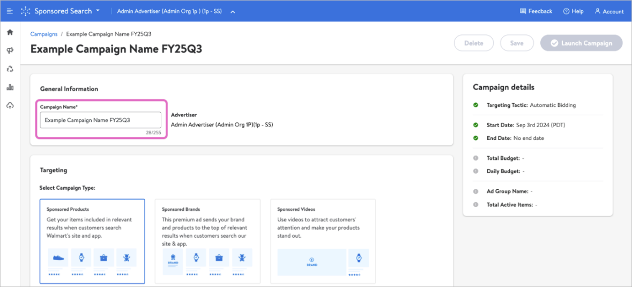
Task: Click the Walmart spark logo
Action: [25, 11]
